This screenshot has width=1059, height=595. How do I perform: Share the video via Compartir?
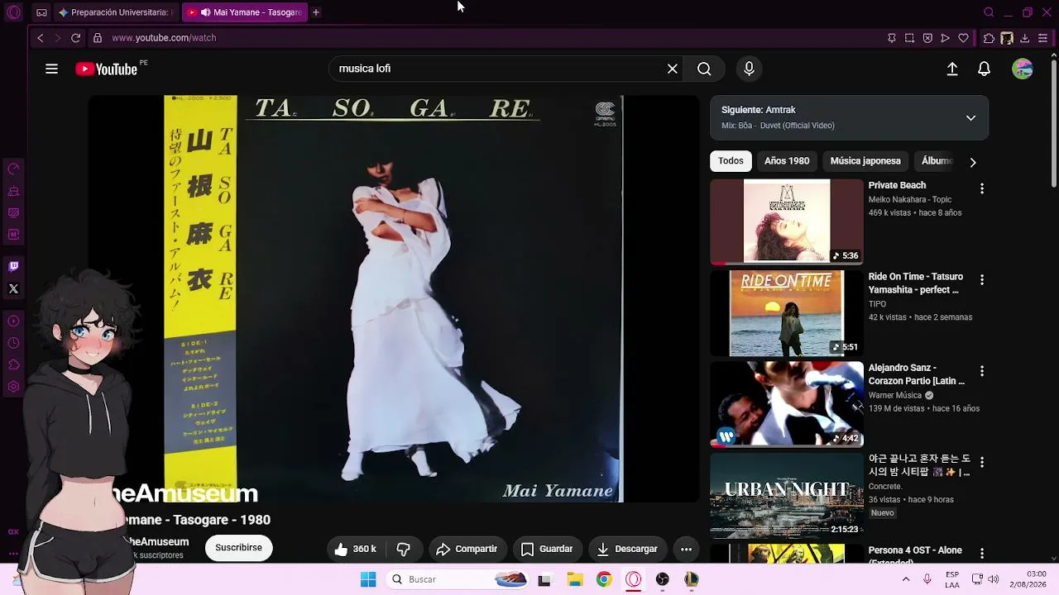[x=467, y=549]
